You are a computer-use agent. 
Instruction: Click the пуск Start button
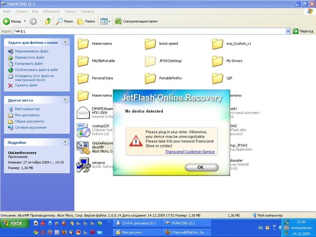(15, 223)
